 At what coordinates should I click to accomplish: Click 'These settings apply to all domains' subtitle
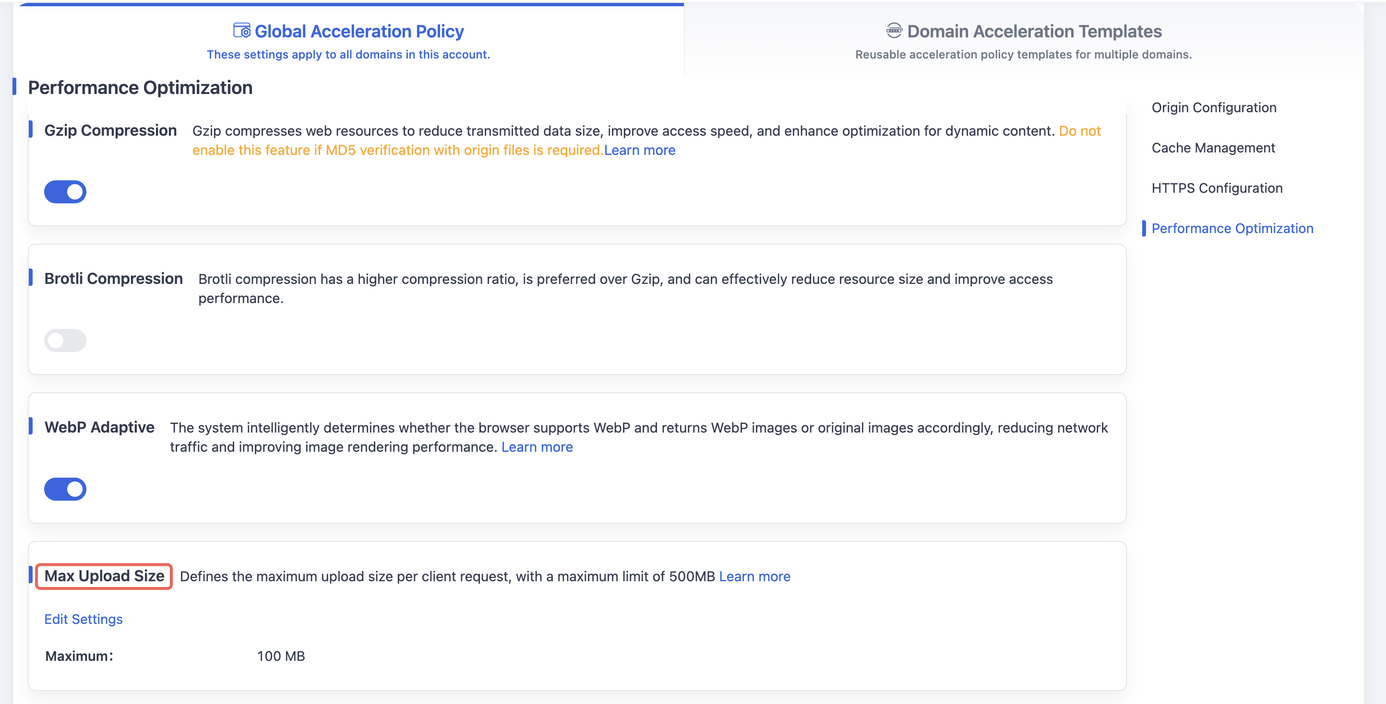tap(348, 54)
